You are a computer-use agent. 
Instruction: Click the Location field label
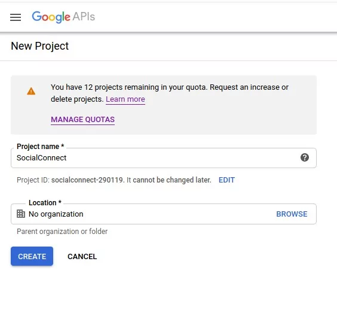pyautogui.click(x=45, y=202)
